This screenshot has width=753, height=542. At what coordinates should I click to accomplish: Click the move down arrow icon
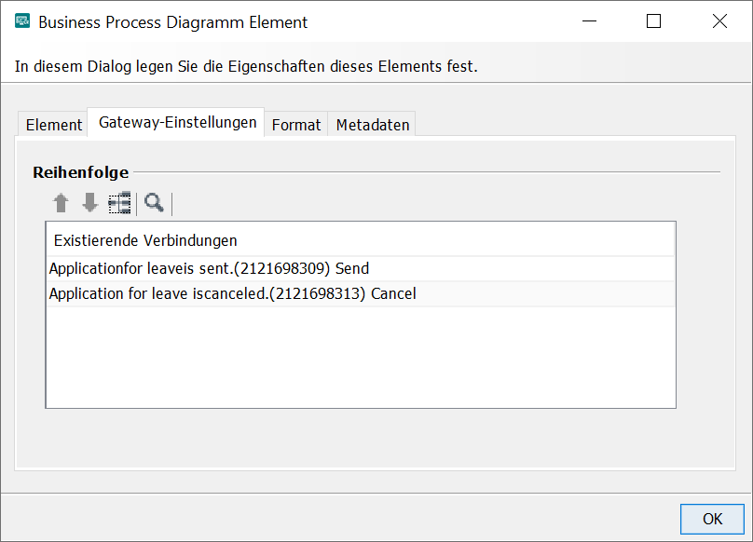(89, 203)
